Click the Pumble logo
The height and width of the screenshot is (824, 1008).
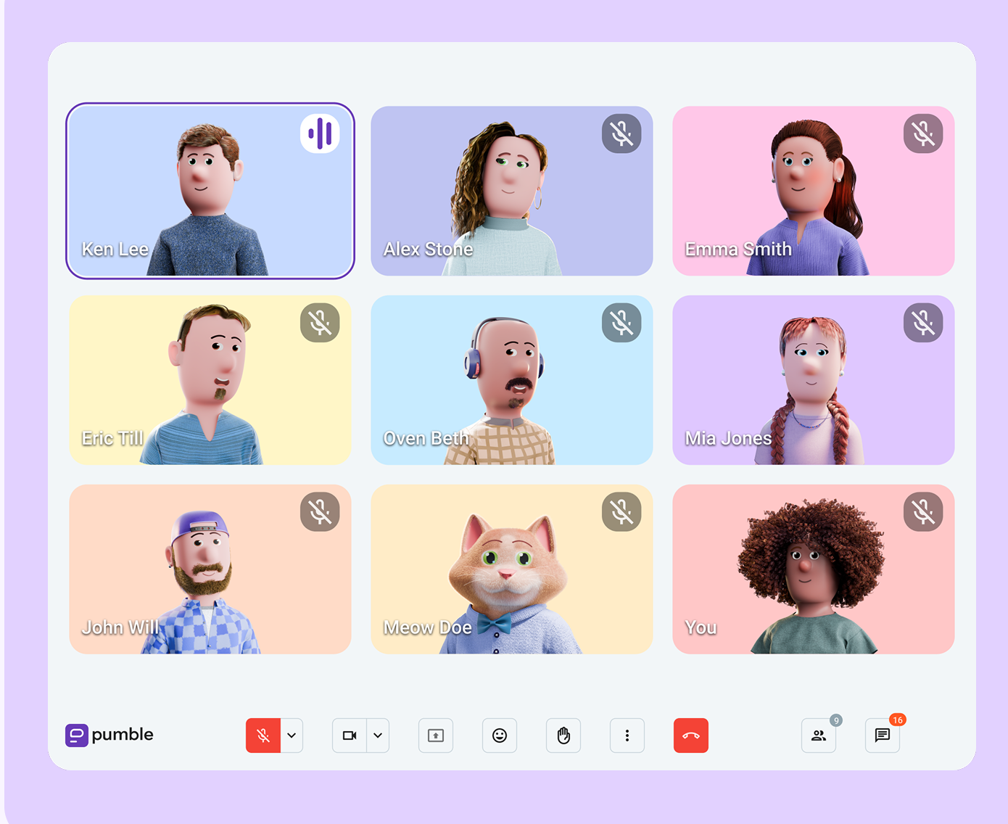point(109,735)
